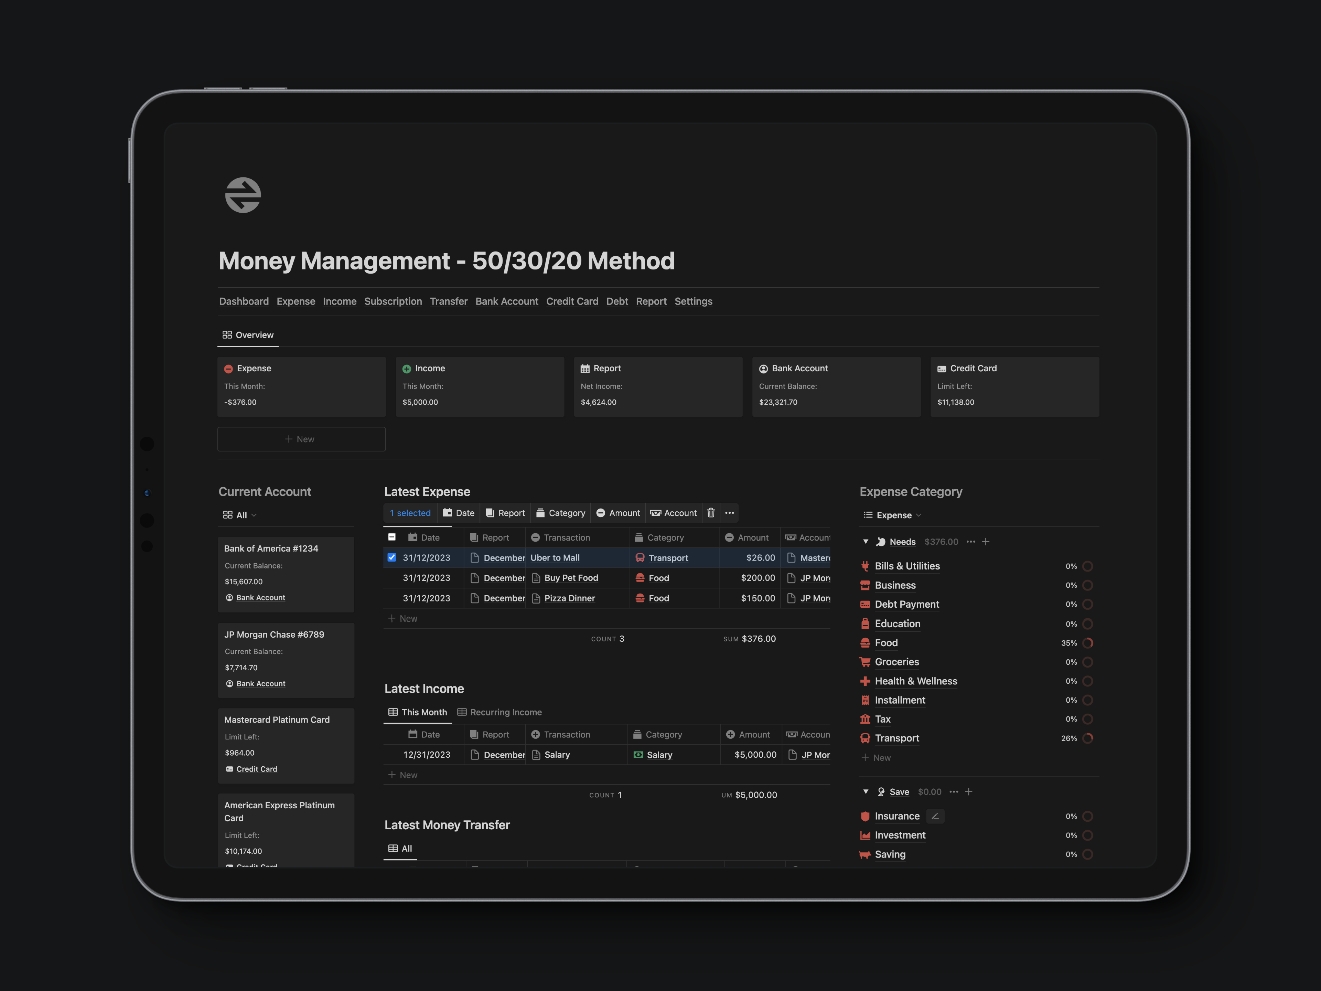Viewport: 1321px width, 991px height.
Task: Click the red Expense card icon in overview
Action: coord(228,369)
